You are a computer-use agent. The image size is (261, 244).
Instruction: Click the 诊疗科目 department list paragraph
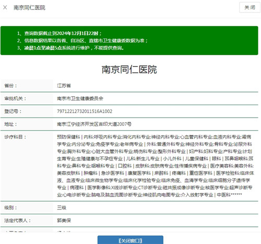[x=156, y=166]
